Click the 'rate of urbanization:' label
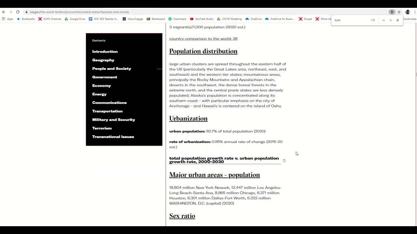This screenshot has height=234, width=417. click(190, 142)
